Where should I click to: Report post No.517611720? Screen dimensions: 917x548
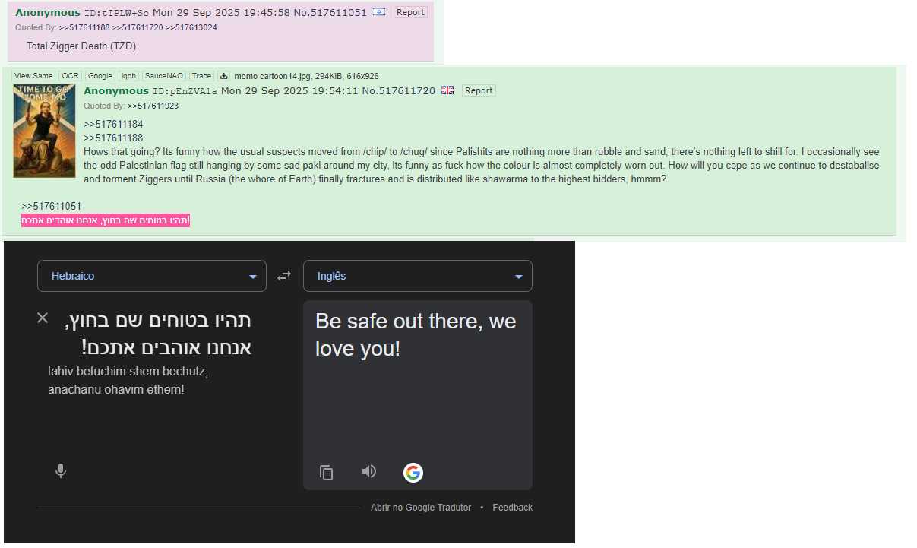[x=479, y=90]
